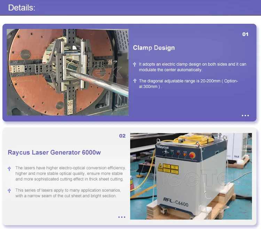Image resolution: width=261 pixels, height=229 pixels.
Task: Click the RFL-C6600 model label on generator
Action: coord(176,202)
